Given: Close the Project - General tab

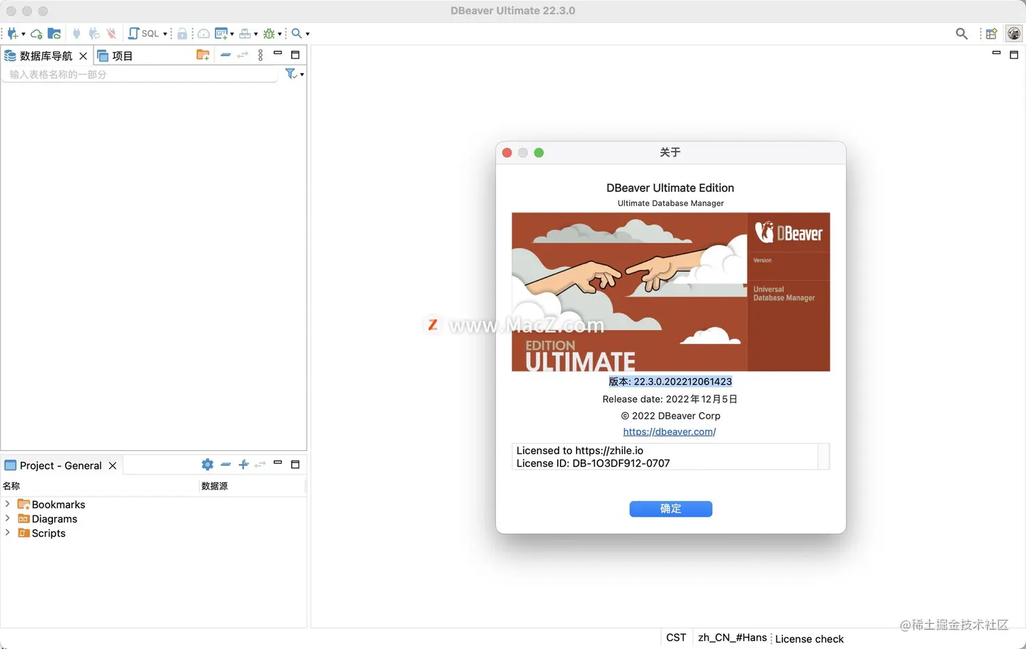Looking at the screenshot, I should pos(113,465).
